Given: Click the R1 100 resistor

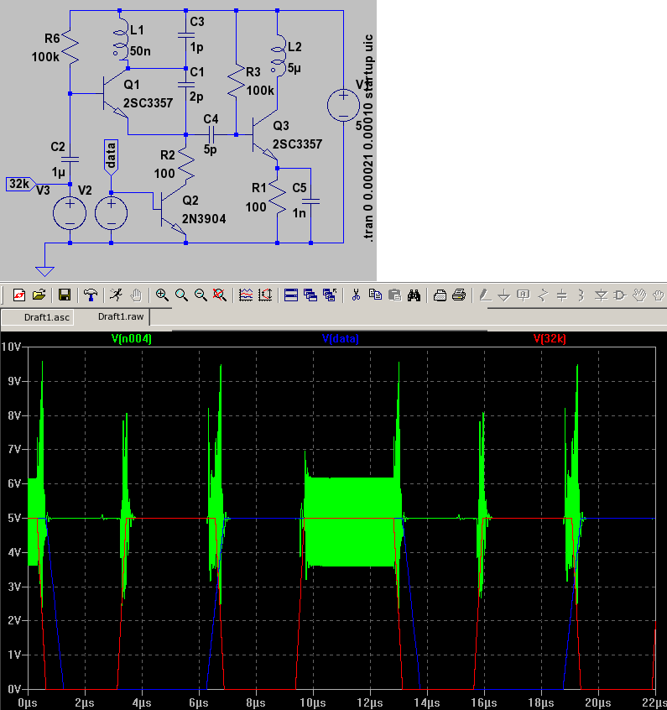Looking at the screenshot, I should [x=278, y=197].
